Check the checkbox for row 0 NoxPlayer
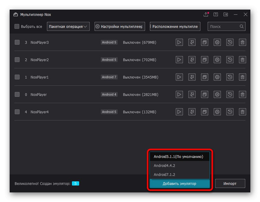 (x=17, y=94)
